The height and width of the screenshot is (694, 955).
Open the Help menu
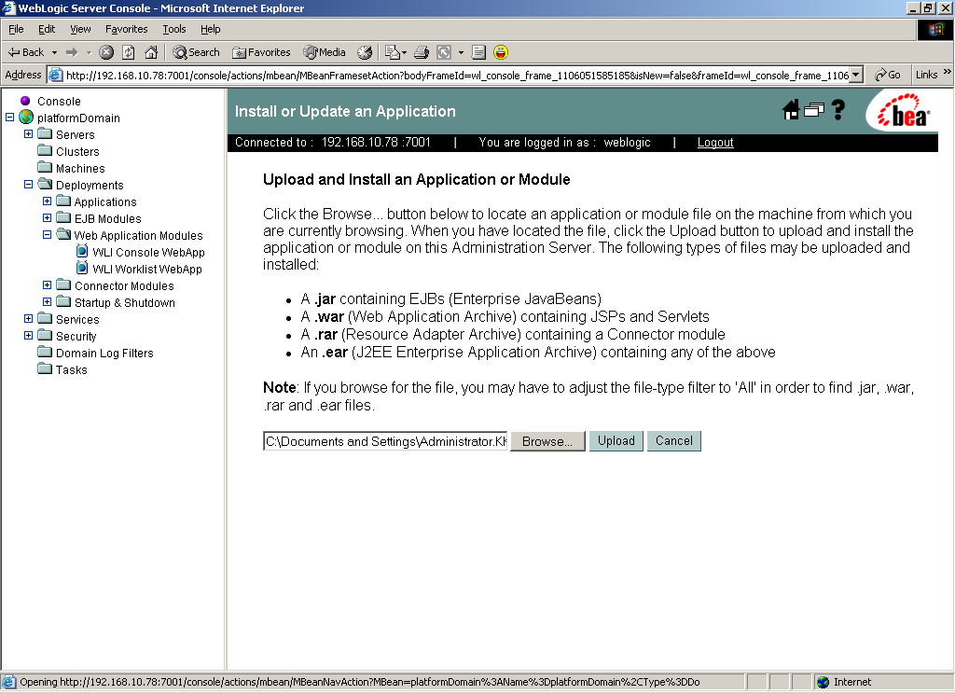210,29
